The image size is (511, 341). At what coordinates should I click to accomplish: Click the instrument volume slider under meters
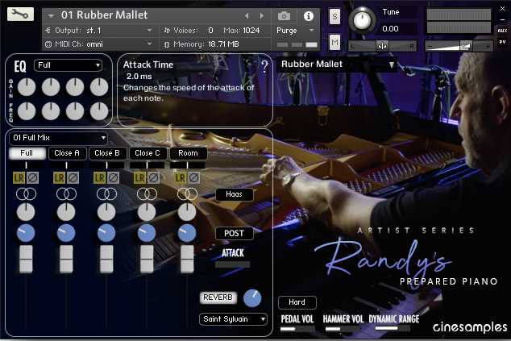click(x=459, y=46)
